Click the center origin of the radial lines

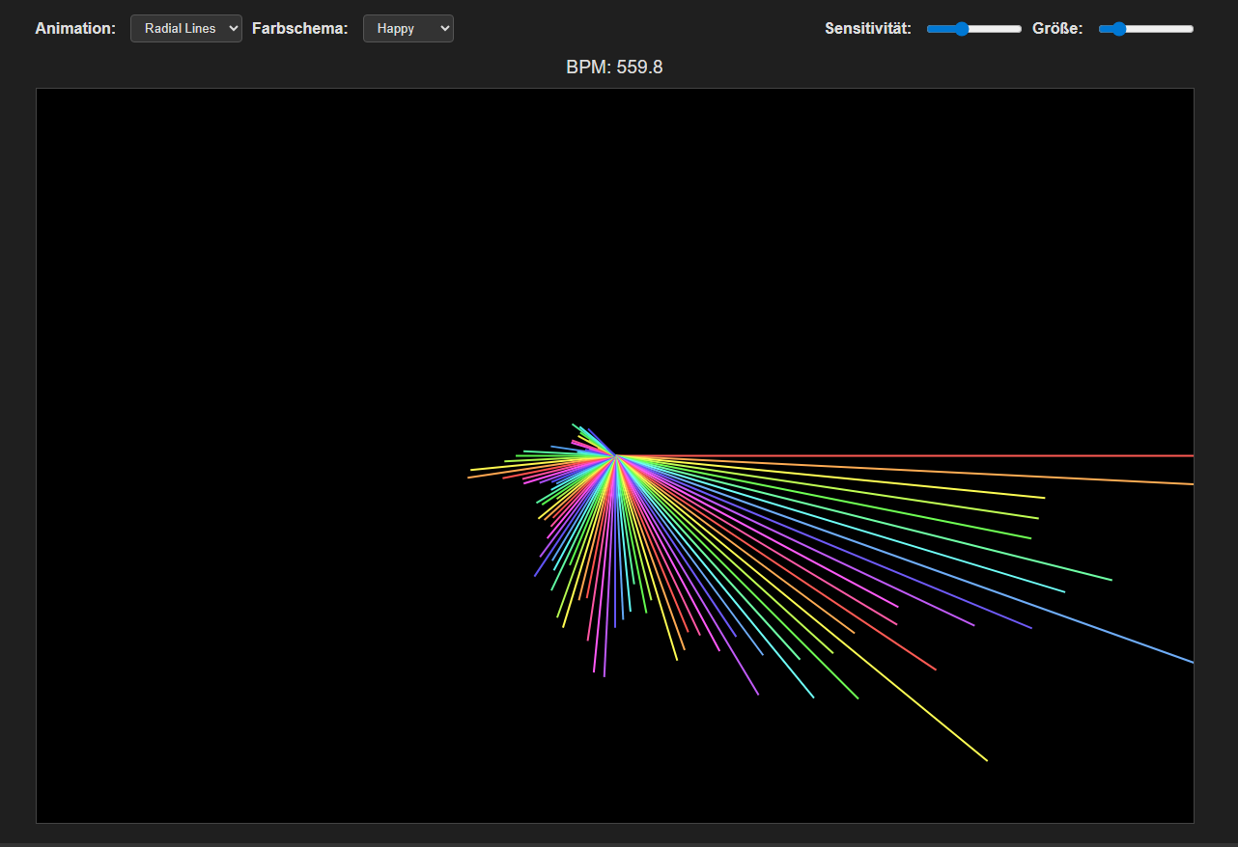(615, 453)
